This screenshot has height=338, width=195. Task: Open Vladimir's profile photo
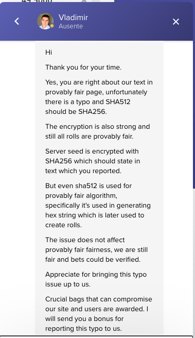45,21
